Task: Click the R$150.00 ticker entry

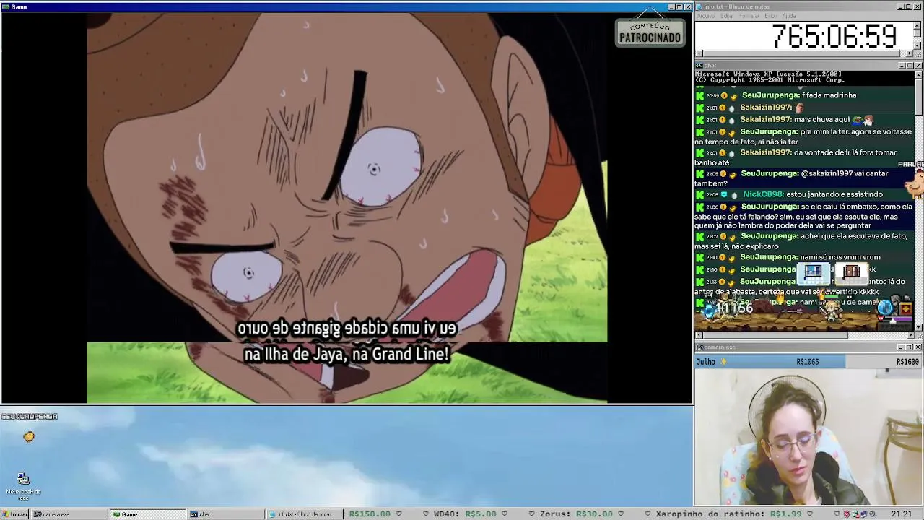Action: (370, 514)
